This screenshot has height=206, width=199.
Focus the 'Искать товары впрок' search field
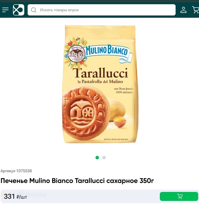[x=101, y=10]
